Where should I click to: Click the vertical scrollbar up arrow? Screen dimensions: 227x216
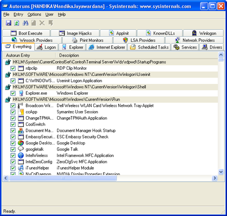pos(221,55)
